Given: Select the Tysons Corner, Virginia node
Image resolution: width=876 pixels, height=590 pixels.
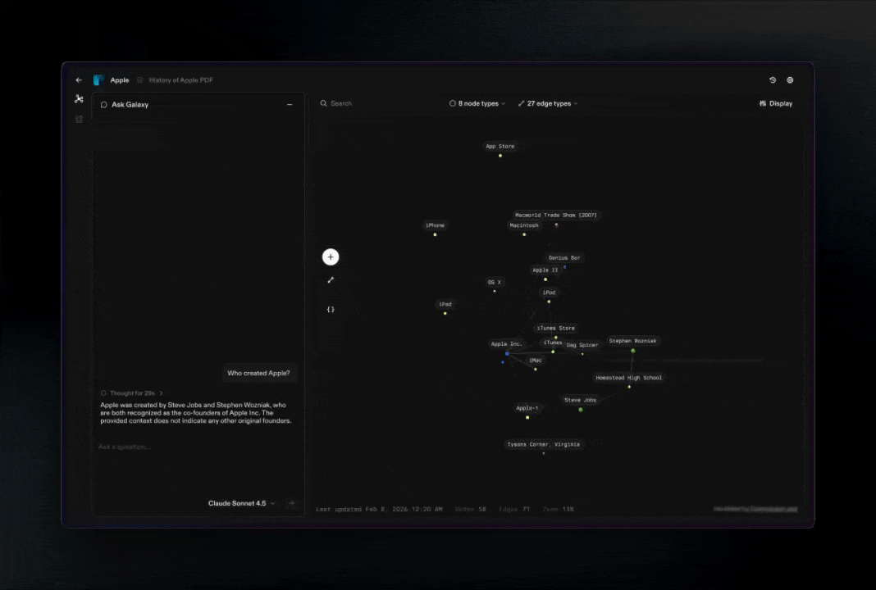Looking at the screenshot, I should click(x=543, y=444).
